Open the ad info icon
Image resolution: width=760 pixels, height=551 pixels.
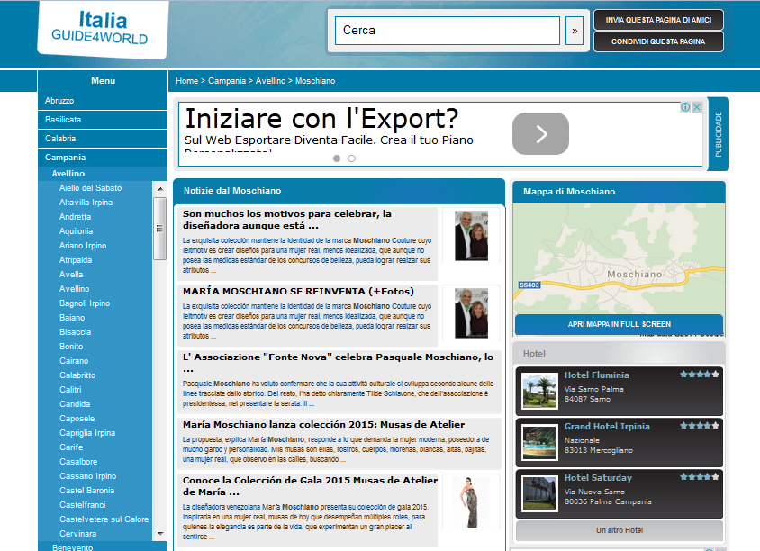[685, 107]
